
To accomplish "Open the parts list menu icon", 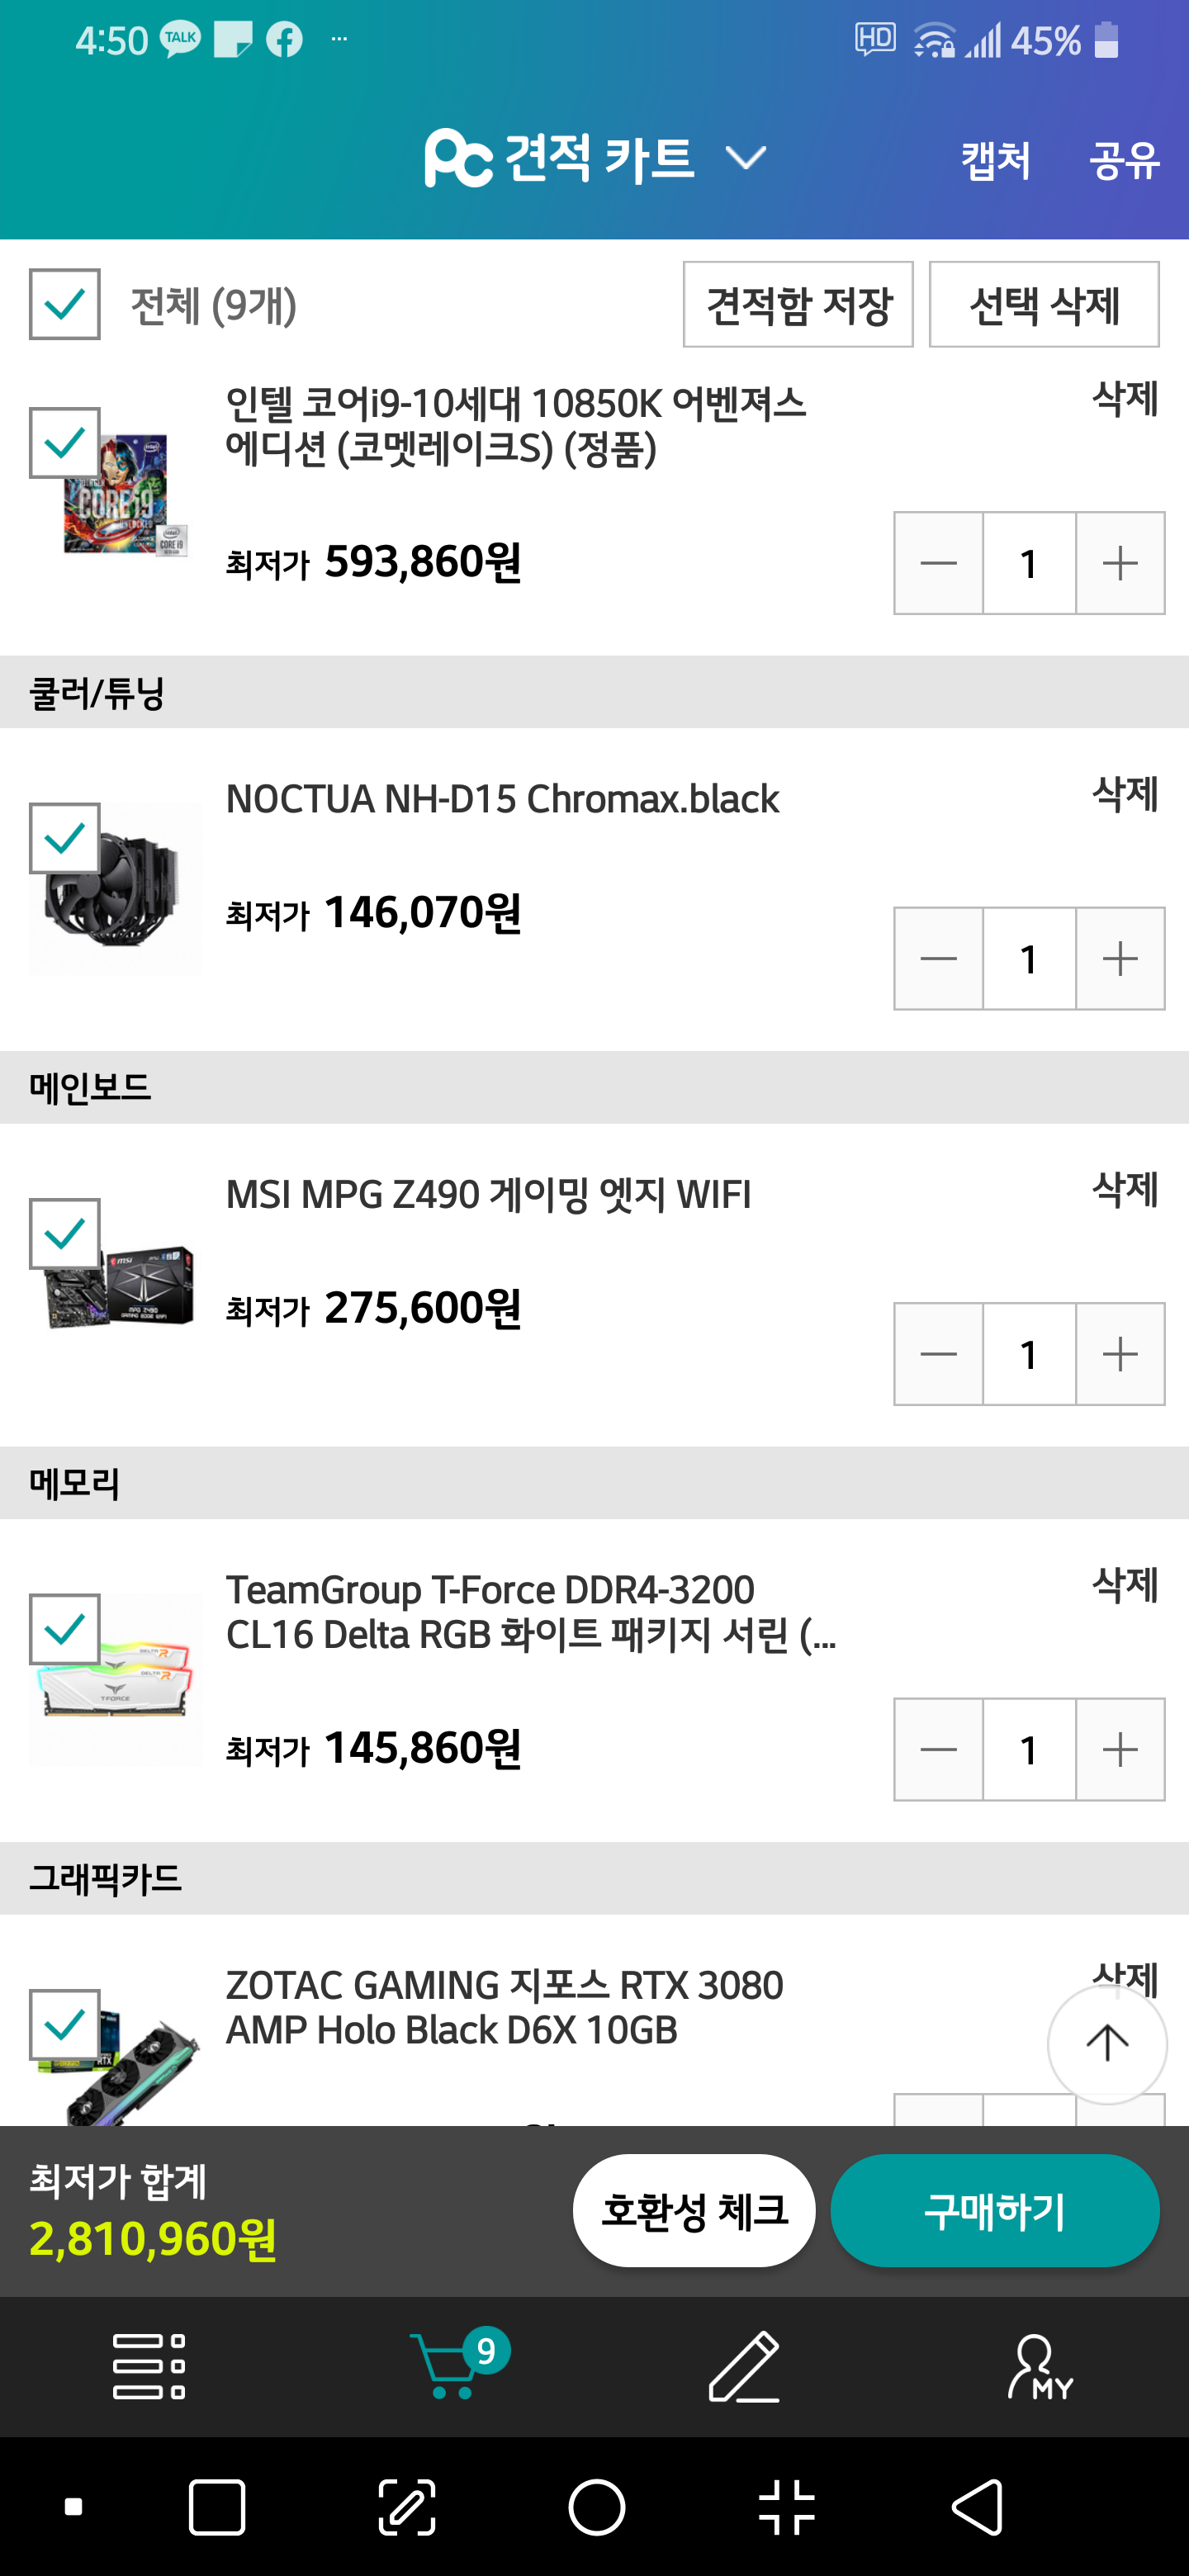I will click(149, 2366).
